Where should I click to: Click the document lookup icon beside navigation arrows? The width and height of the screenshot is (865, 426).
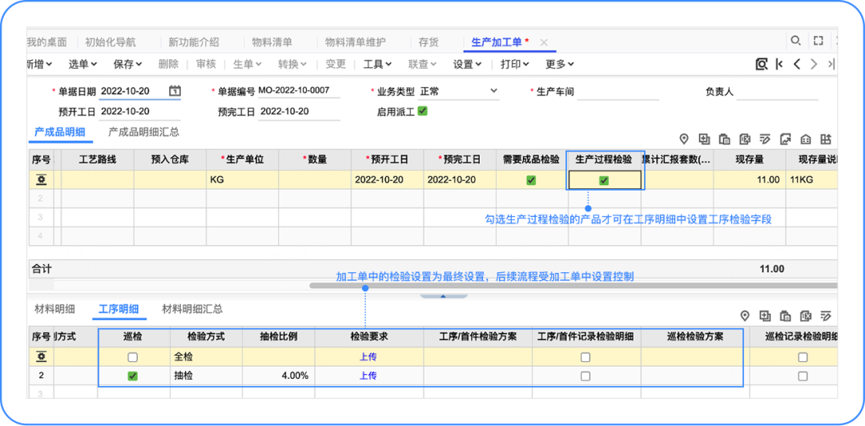pyautogui.click(x=761, y=64)
